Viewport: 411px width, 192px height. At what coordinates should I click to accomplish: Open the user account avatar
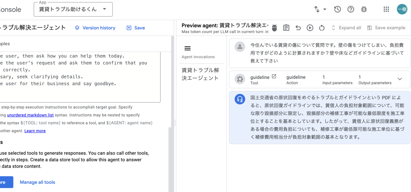point(402,9)
